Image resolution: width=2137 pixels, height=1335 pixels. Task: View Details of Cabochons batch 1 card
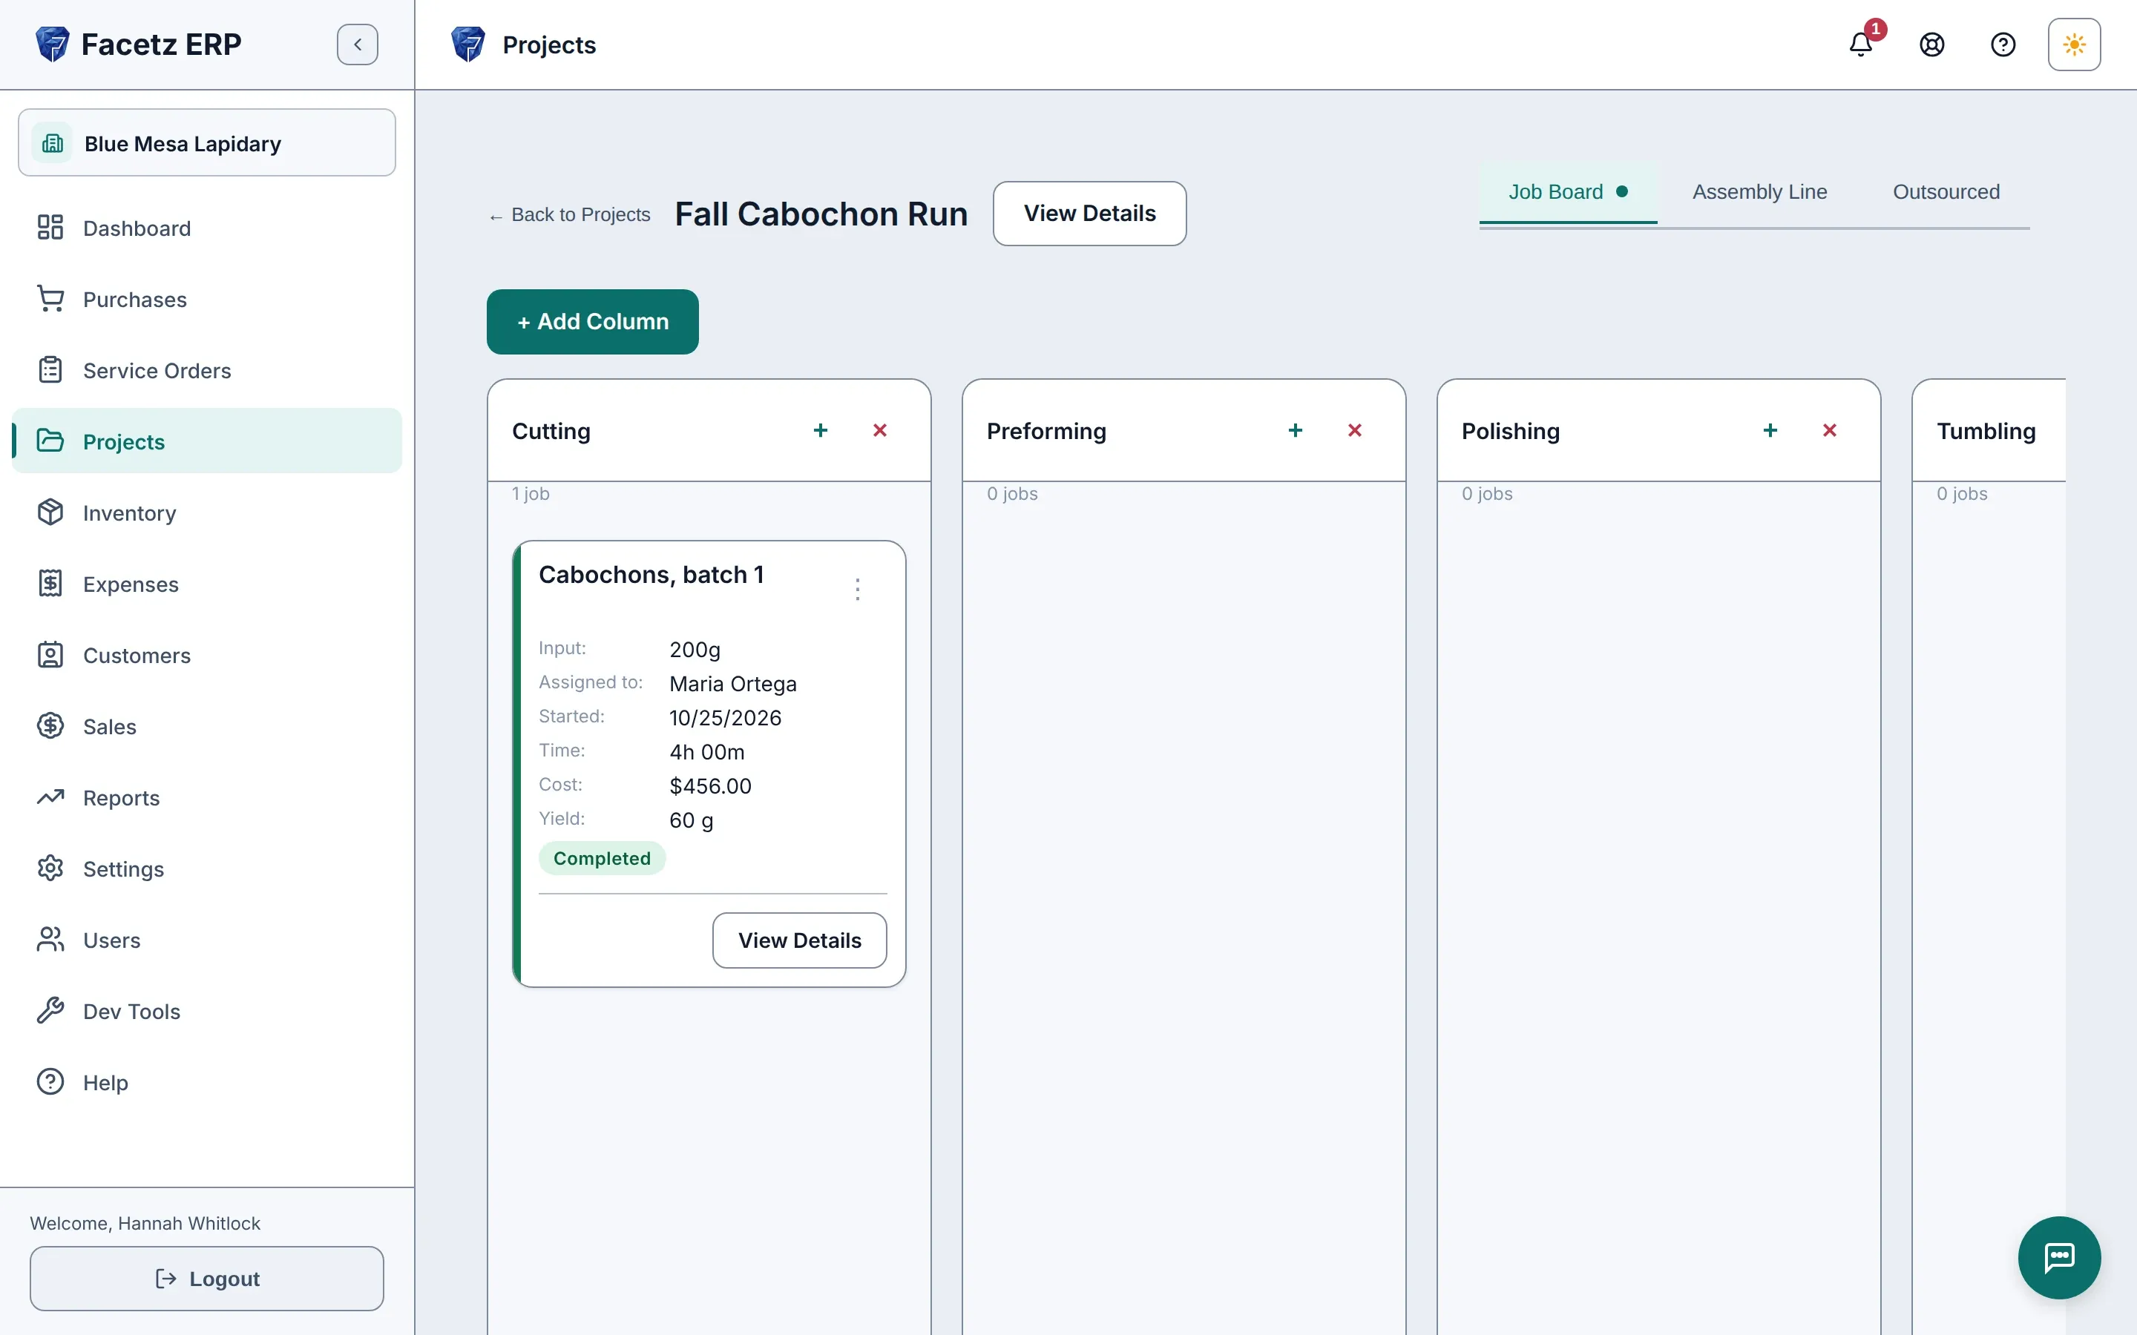pos(799,940)
